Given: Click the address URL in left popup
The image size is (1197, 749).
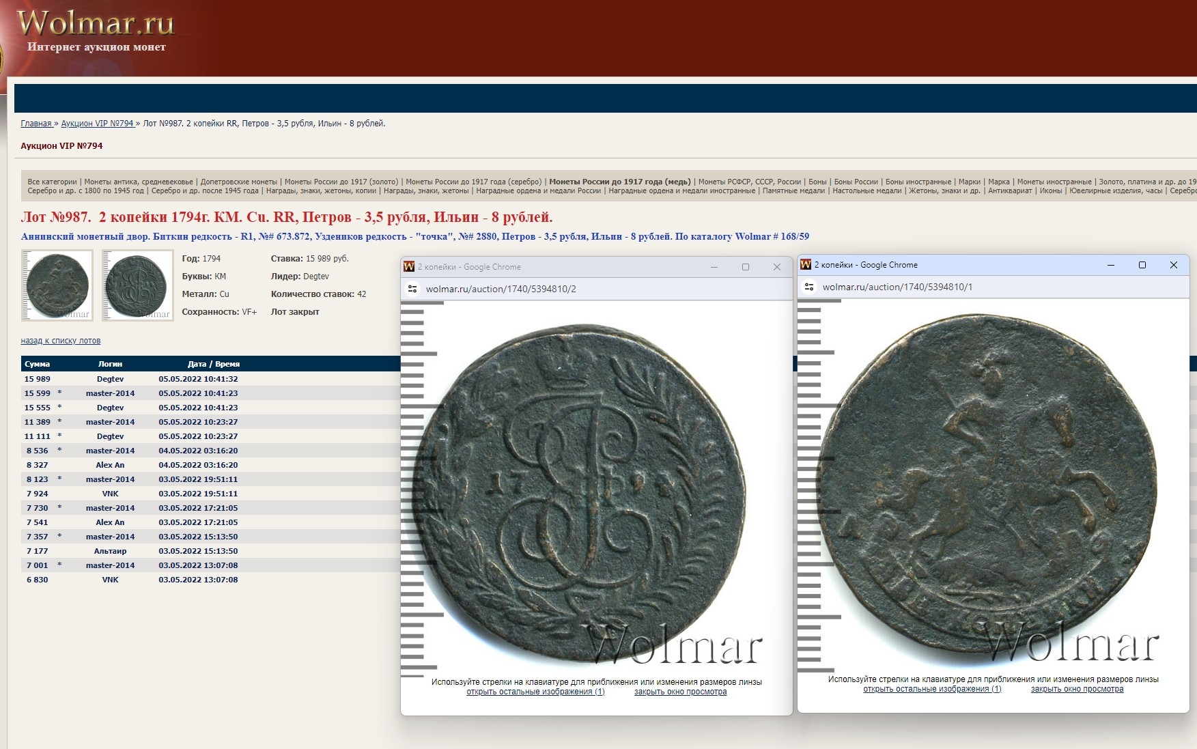Looking at the screenshot, I should tap(501, 289).
